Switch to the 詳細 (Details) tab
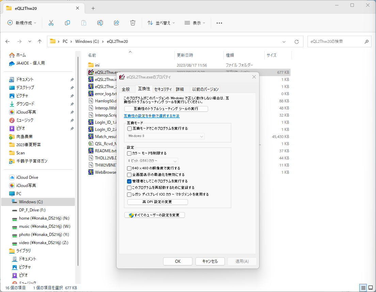Viewport: 376px width, 292px height. 180,89
